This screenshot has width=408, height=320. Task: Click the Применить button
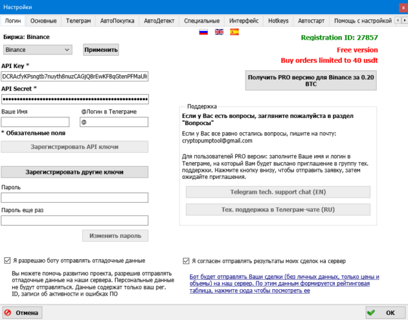[101, 49]
